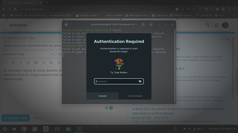Open browser side panel icon
Image resolution: width=238 pixels, height=133 pixels.
223,9
